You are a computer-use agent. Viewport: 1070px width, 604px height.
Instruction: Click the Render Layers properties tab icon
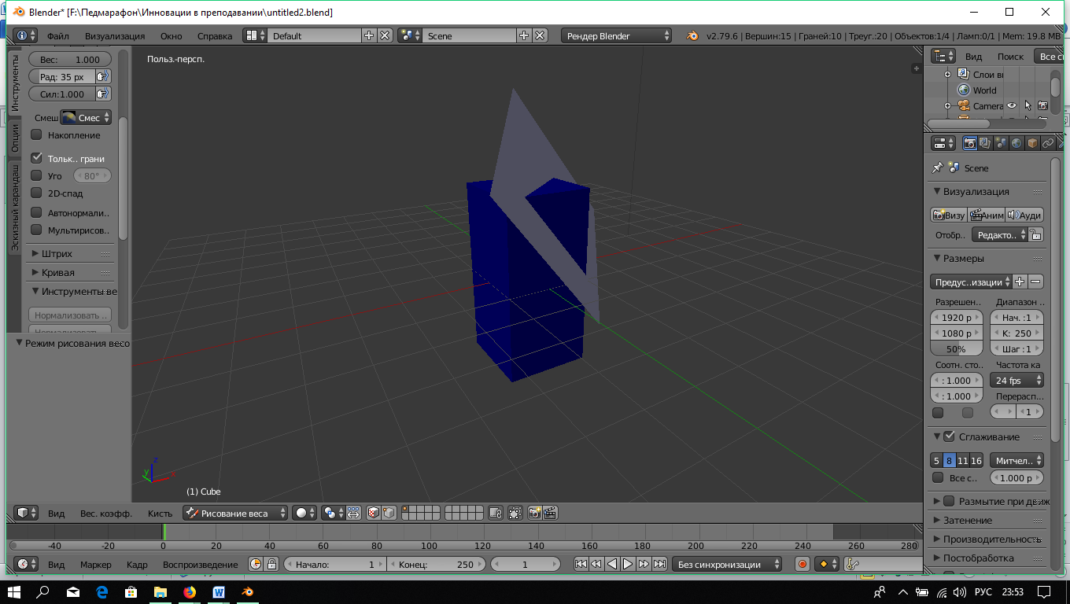[985, 143]
